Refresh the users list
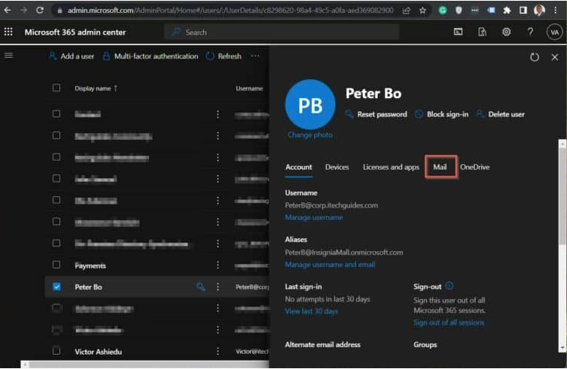The height and width of the screenshot is (369, 567). tap(224, 56)
